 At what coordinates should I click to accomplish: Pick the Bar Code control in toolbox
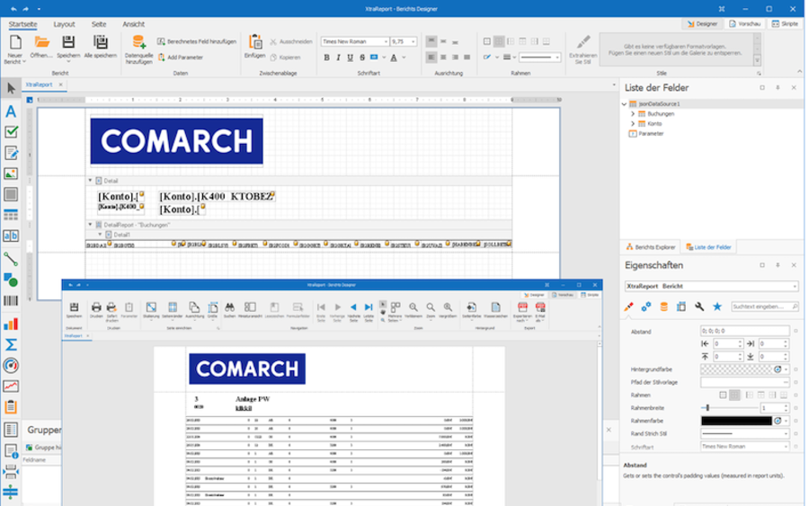(x=11, y=301)
